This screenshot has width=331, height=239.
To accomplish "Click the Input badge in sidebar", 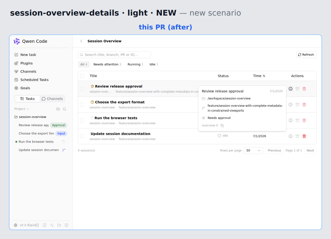I will pyautogui.click(x=61, y=133).
